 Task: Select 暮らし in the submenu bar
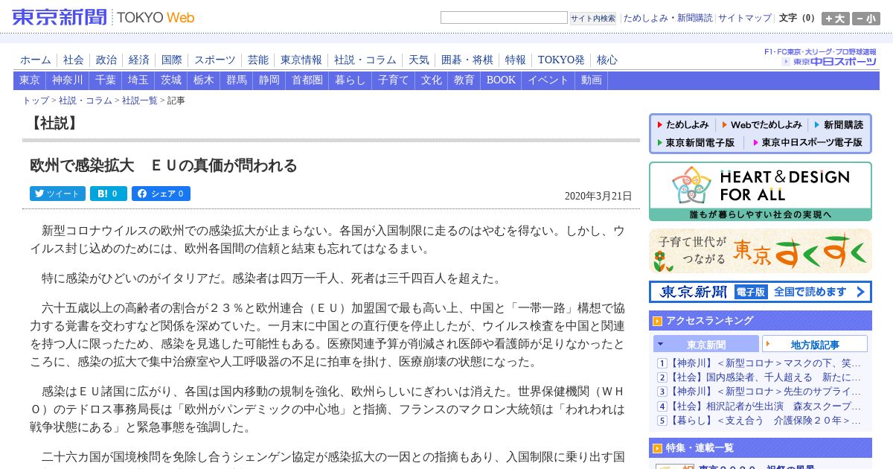pyautogui.click(x=351, y=80)
